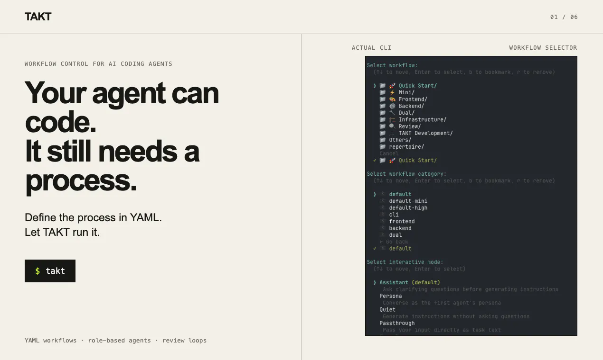This screenshot has height=360, width=603.
Task: Click the folder icon on the Infrastructure/ row
Action: tap(383, 119)
